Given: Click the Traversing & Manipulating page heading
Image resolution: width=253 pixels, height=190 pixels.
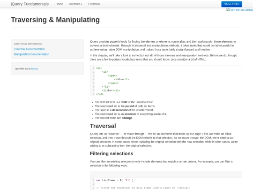Looking at the screenshot, I should pyautogui.click(x=55, y=20).
